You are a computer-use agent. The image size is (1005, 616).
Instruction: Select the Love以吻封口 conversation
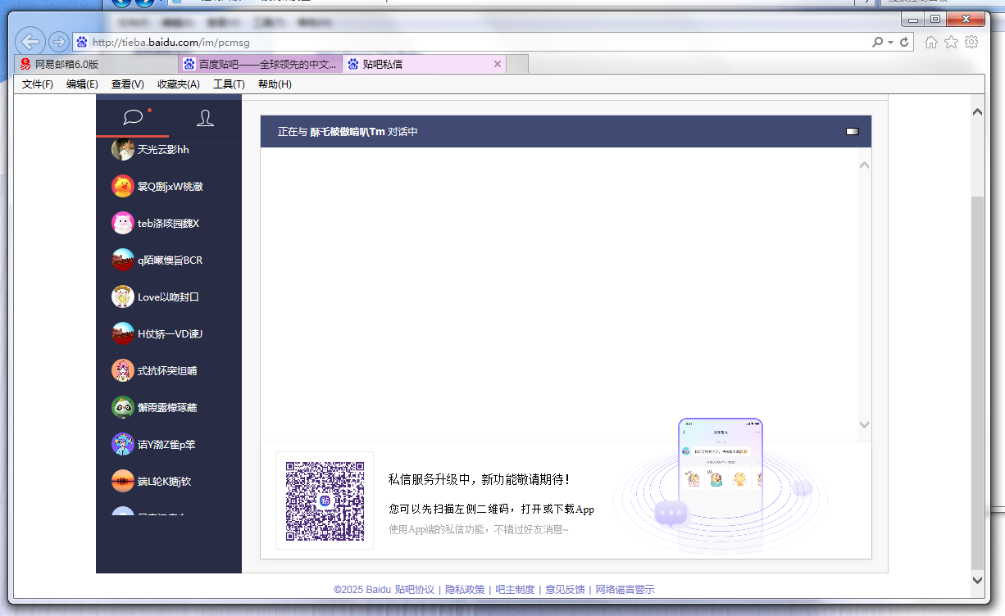(169, 297)
